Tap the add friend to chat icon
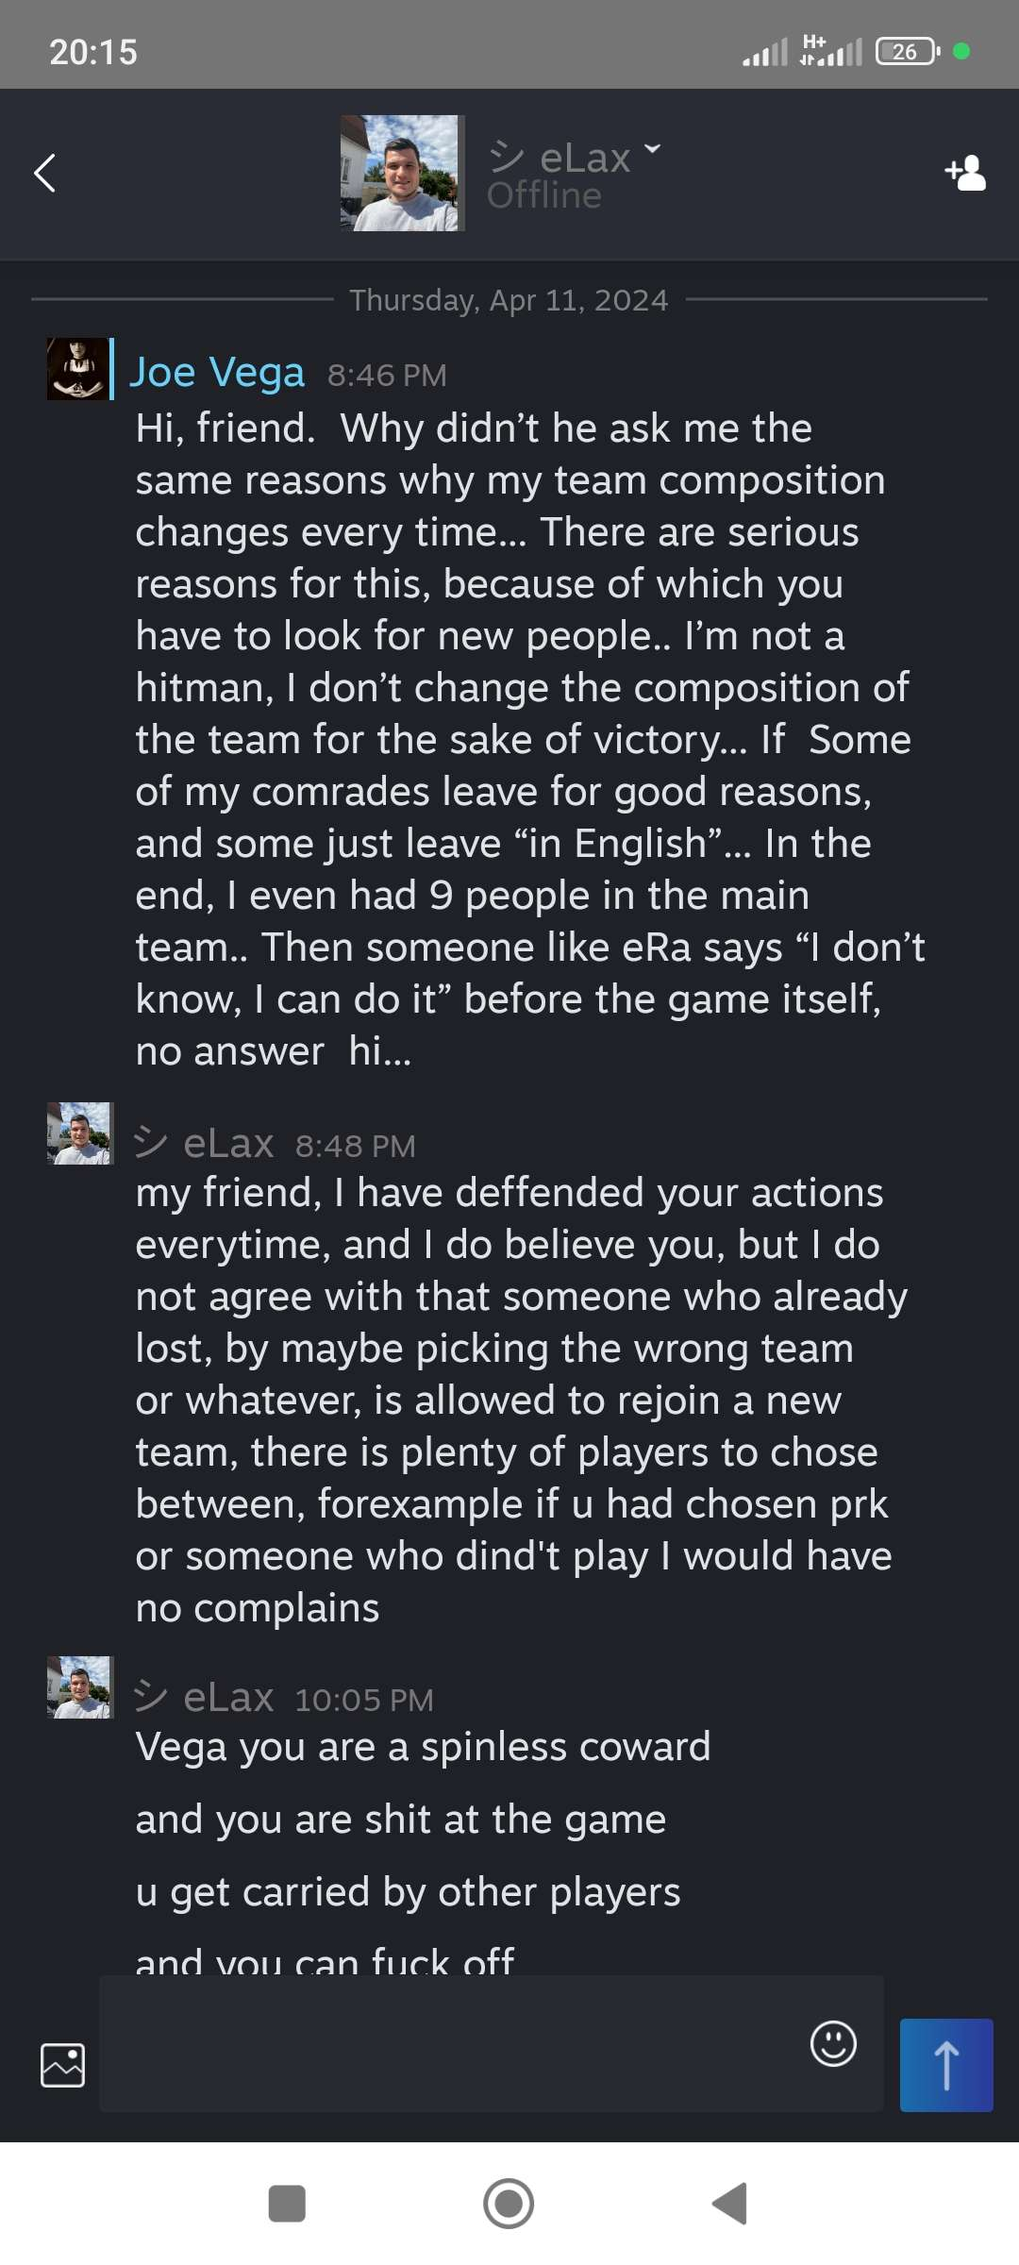 click(965, 173)
